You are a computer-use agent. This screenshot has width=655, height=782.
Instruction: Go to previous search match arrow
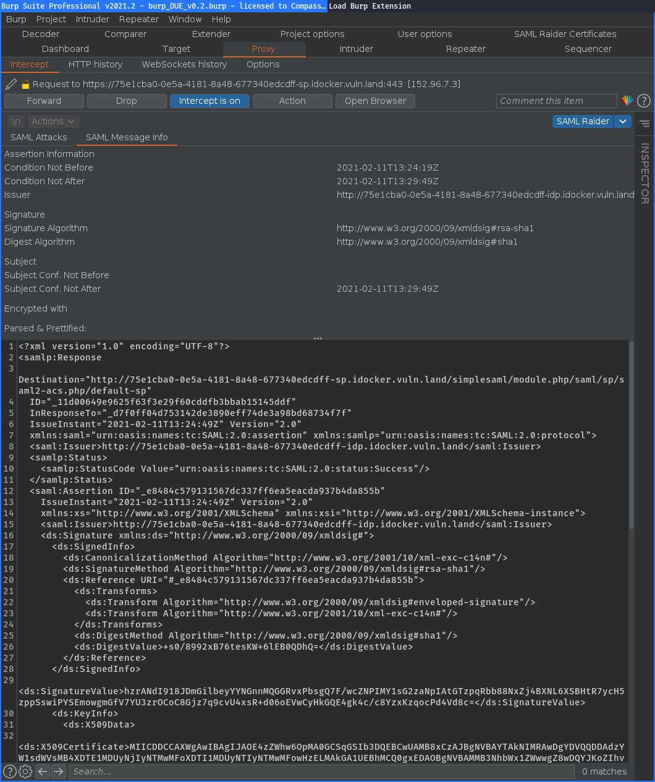tap(42, 771)
